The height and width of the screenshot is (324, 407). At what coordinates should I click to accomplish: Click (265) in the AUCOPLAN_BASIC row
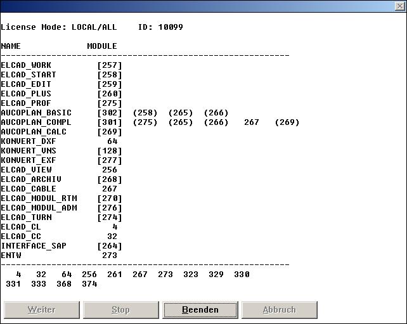[181, 113]
